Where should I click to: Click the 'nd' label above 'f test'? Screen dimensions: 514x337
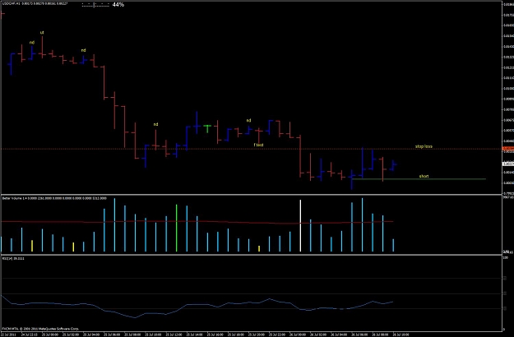click(x=248, y=121)
